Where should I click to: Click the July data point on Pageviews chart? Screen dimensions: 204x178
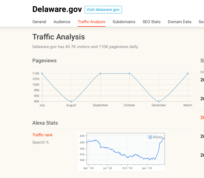pyautogui.click(x=42, y=73)
